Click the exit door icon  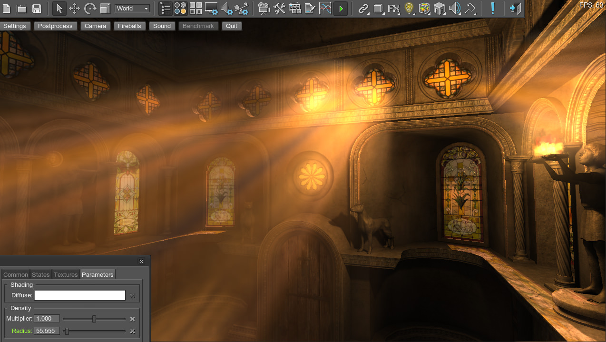pyautogui.click(x=515, y=9)
